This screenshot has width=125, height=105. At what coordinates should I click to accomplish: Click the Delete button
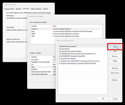pos(115,61)
